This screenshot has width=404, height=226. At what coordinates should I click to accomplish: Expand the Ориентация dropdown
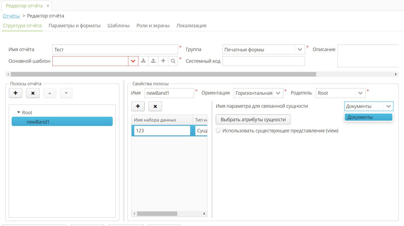278,93
